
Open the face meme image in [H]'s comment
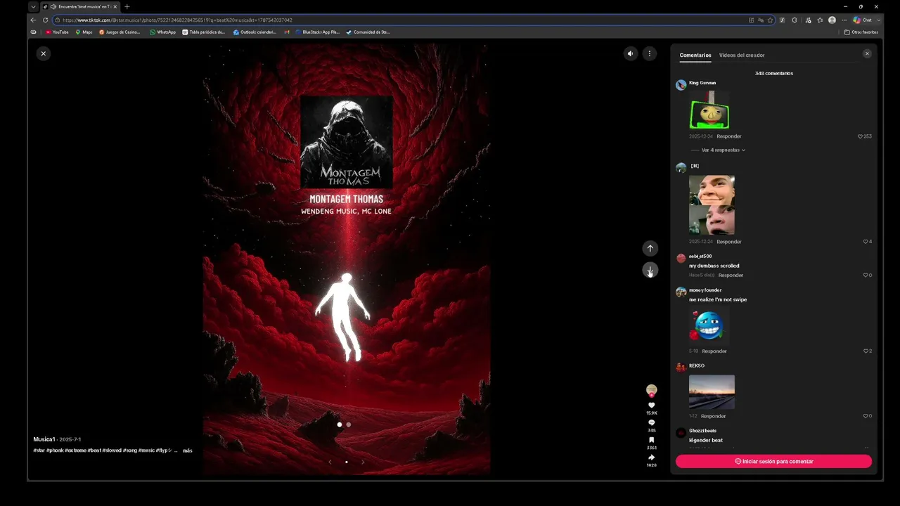(x=712, y=205)
